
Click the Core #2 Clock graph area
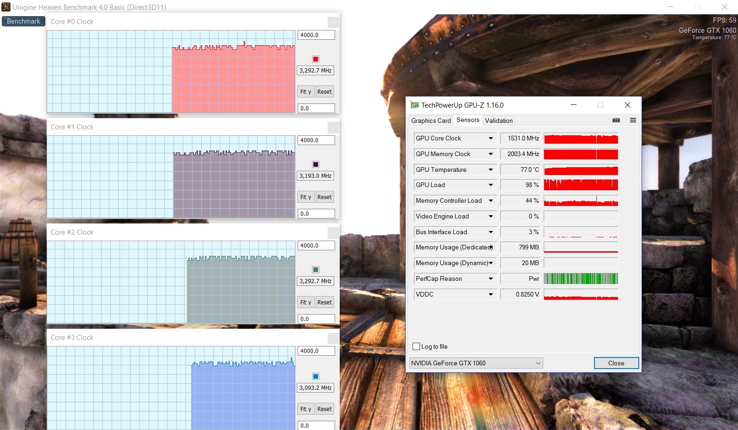tap(171, 282)
